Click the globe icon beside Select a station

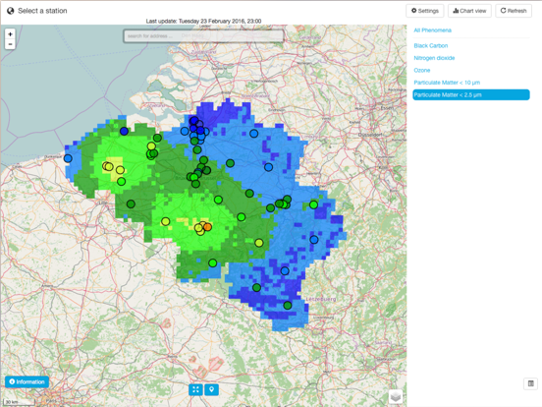point(11,11)
